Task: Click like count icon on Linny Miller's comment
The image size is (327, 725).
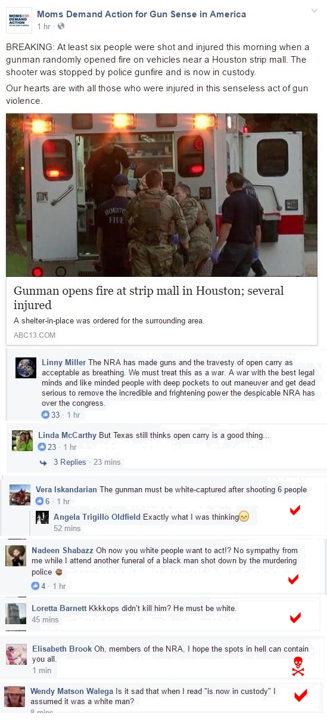Action: click(45, 415)
